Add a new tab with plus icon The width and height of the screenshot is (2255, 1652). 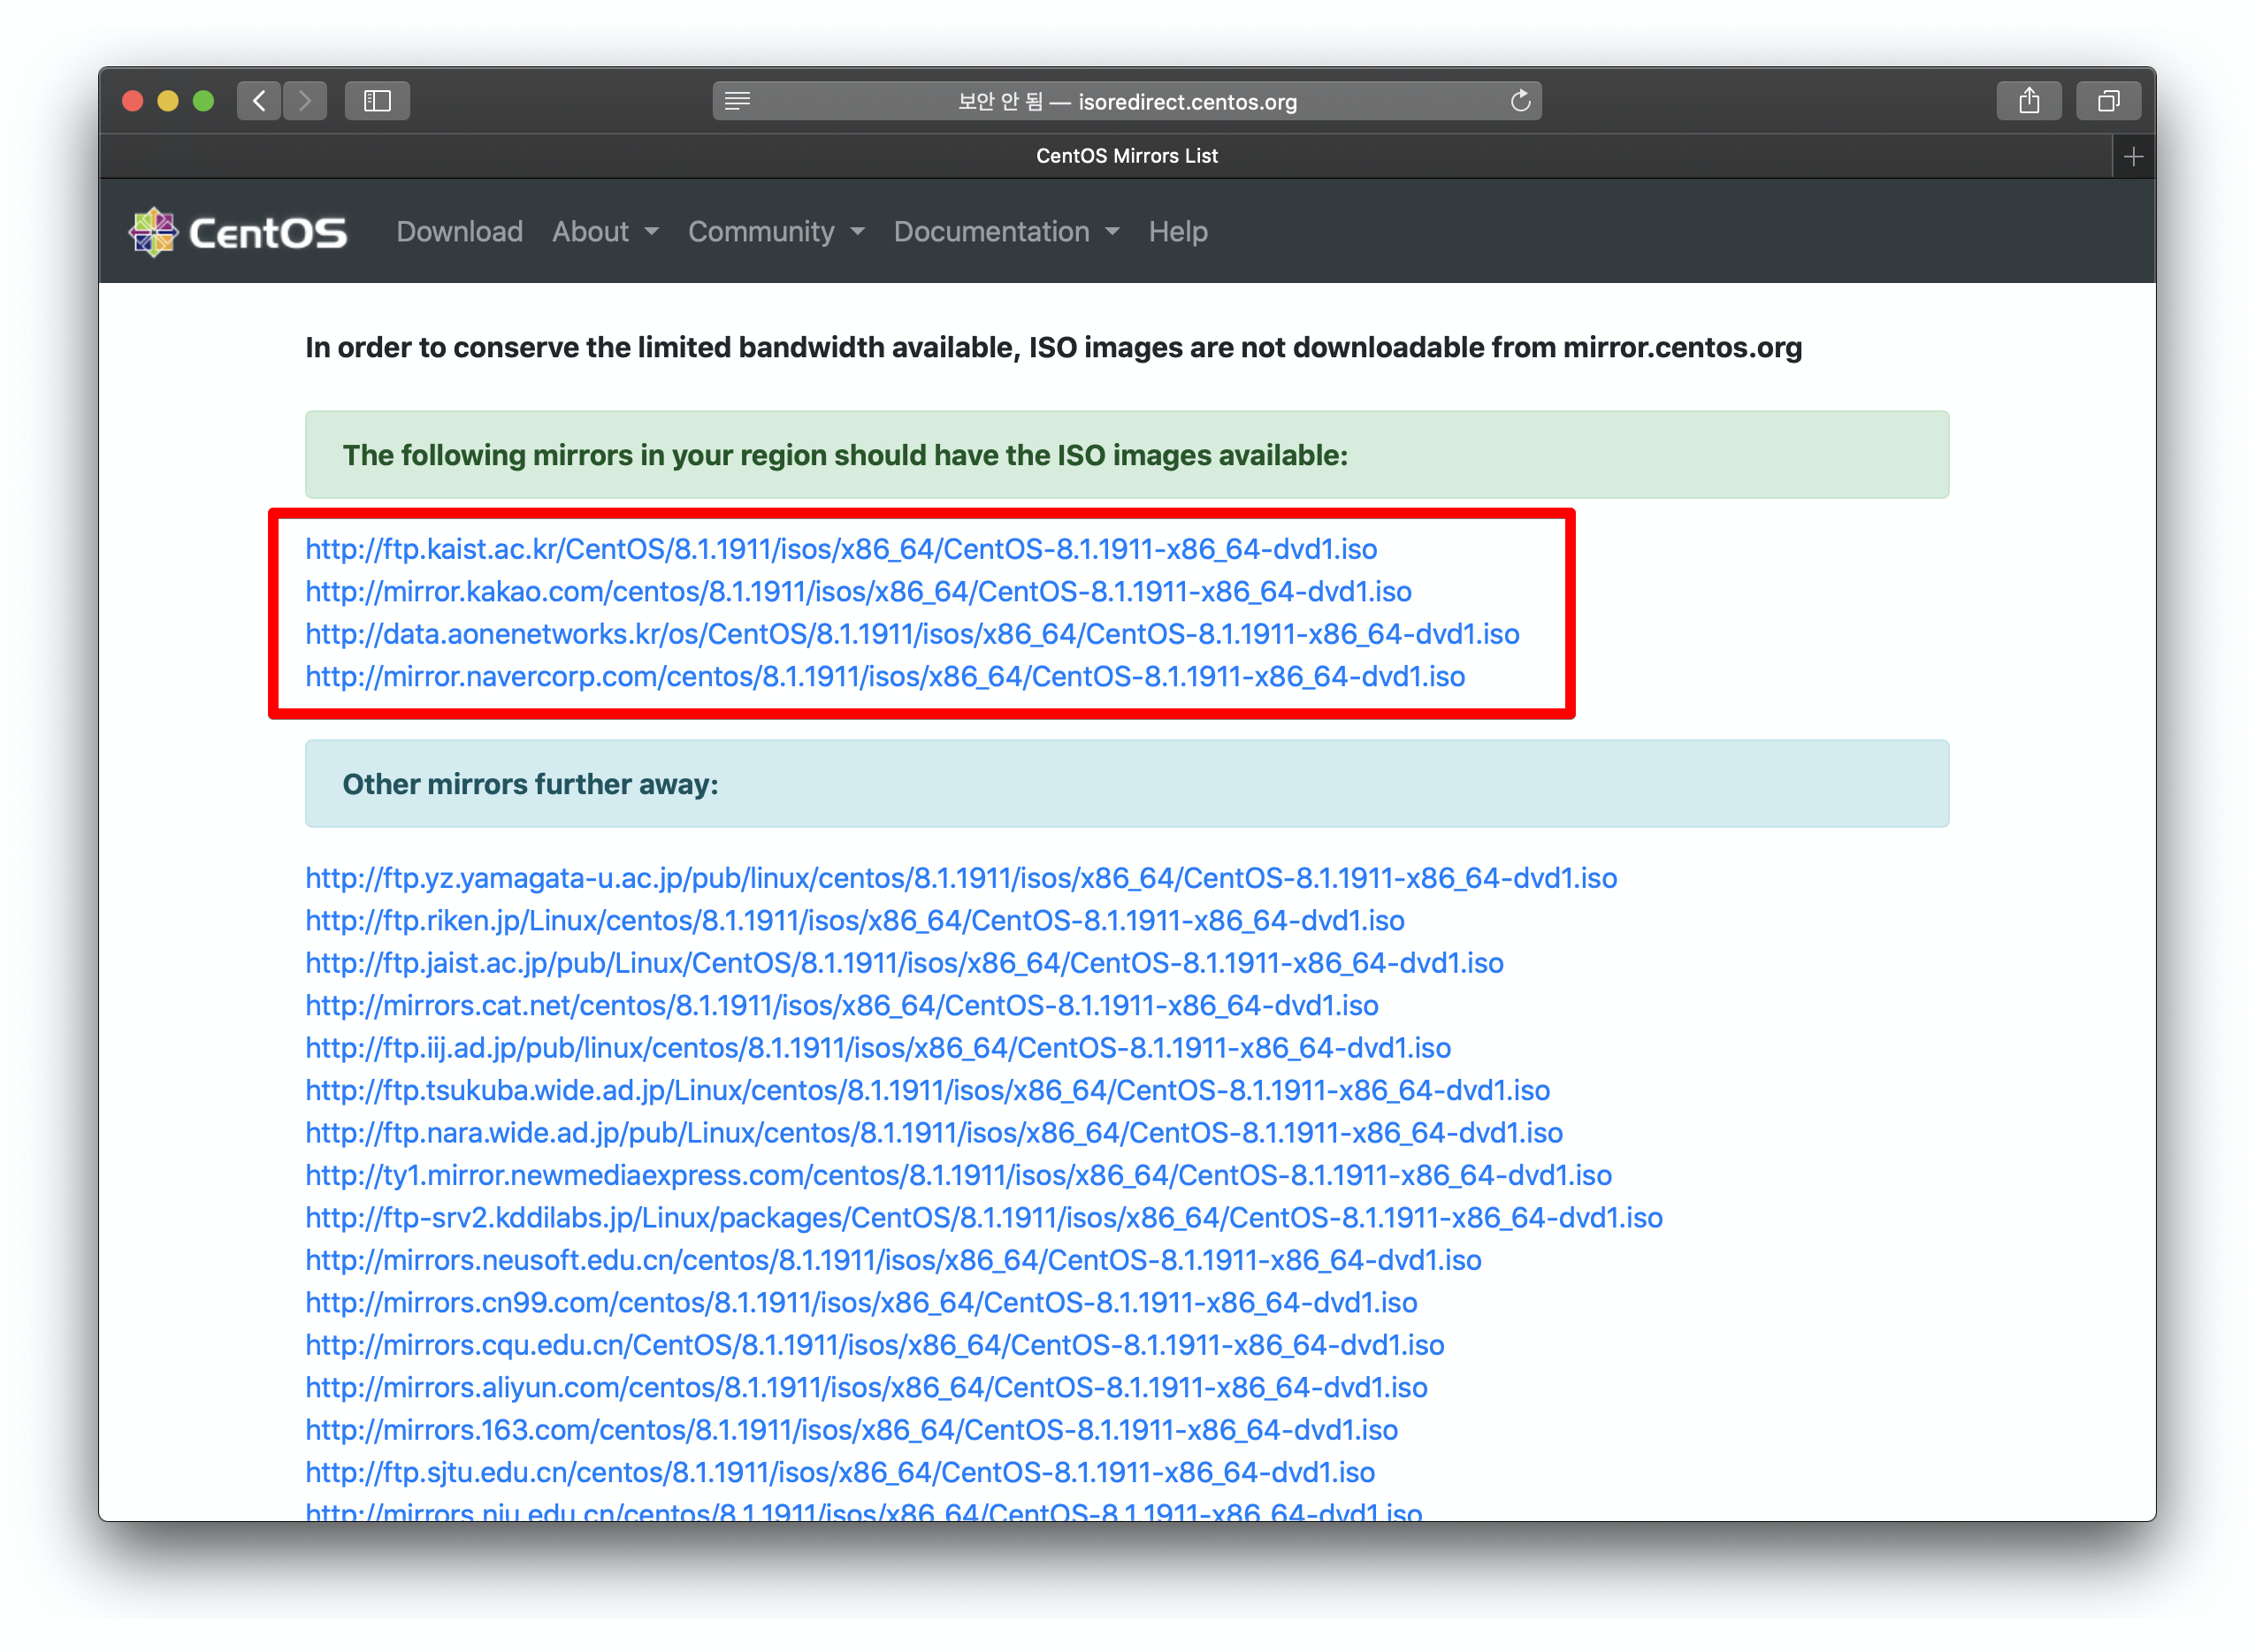[2133, 157]
